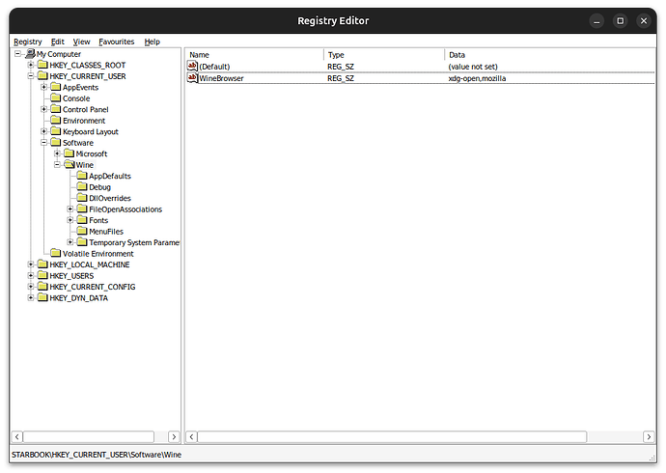Open the Registry menu
The image size is (666, 473).
[28, 42]
